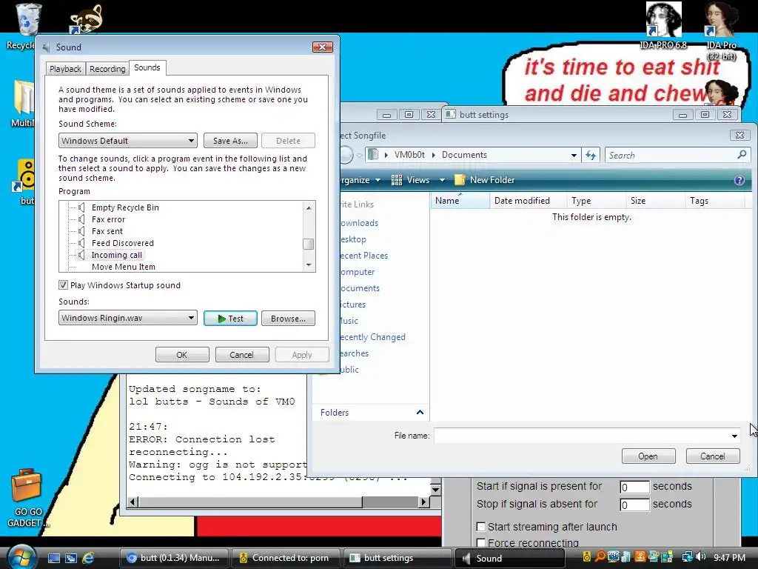This screenshot has width=758, height=569.
Task: Click the Start if signal present seconds field
Action: (634, 487)
